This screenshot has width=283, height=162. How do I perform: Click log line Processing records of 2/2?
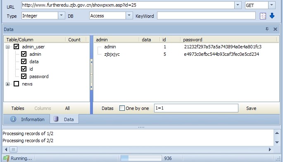pyautogui.click(x=28, y=141)
